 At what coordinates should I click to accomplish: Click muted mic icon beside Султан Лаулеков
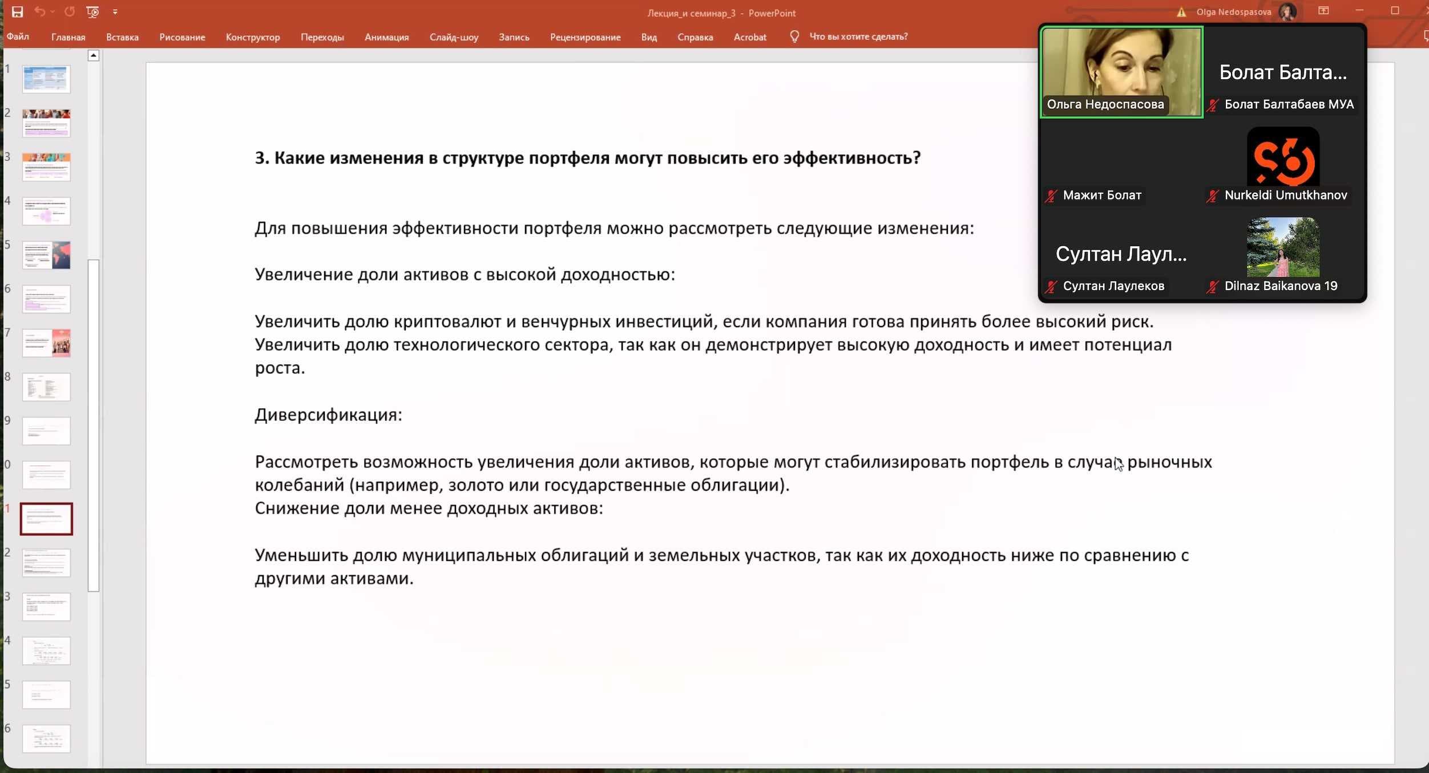click(1051, 286)
